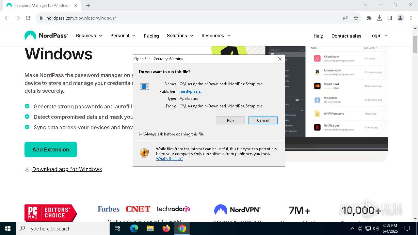Reload the page with refresh icon
Viewport: 418px width, 235px height.
[28, 18]
